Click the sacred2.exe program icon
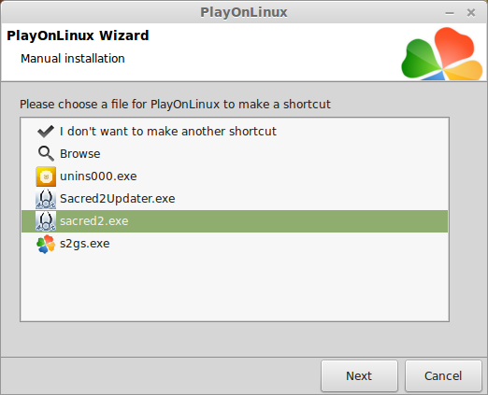This screenshot has width=488, height=395. click(x=46, y=221)
